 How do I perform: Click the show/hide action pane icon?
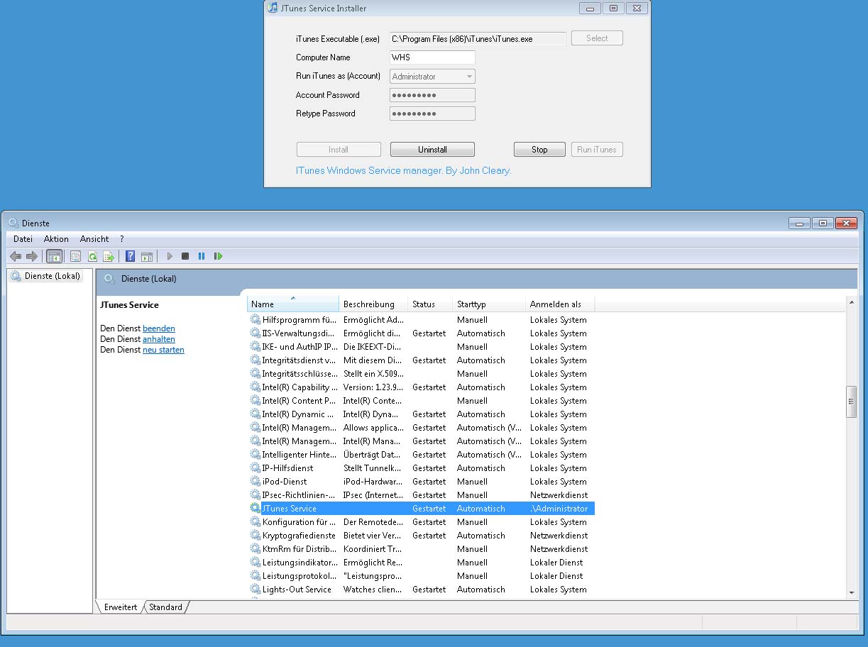coord(147,256)
